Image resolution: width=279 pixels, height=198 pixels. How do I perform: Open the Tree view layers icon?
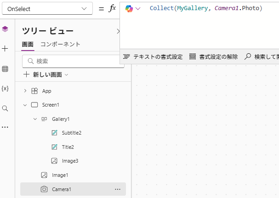(5, 29)
